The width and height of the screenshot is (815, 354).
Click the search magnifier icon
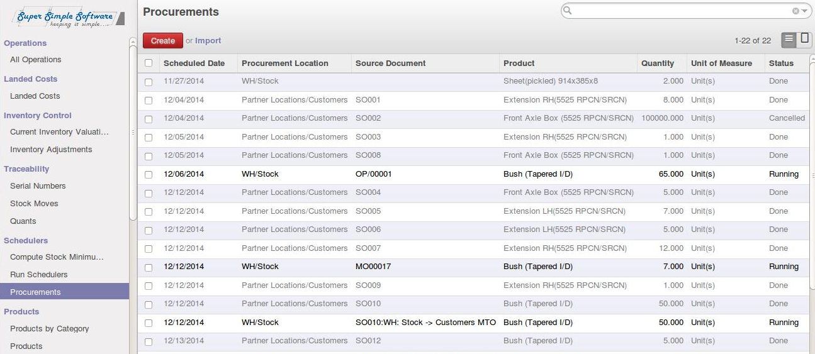click(x=568, y=11)
